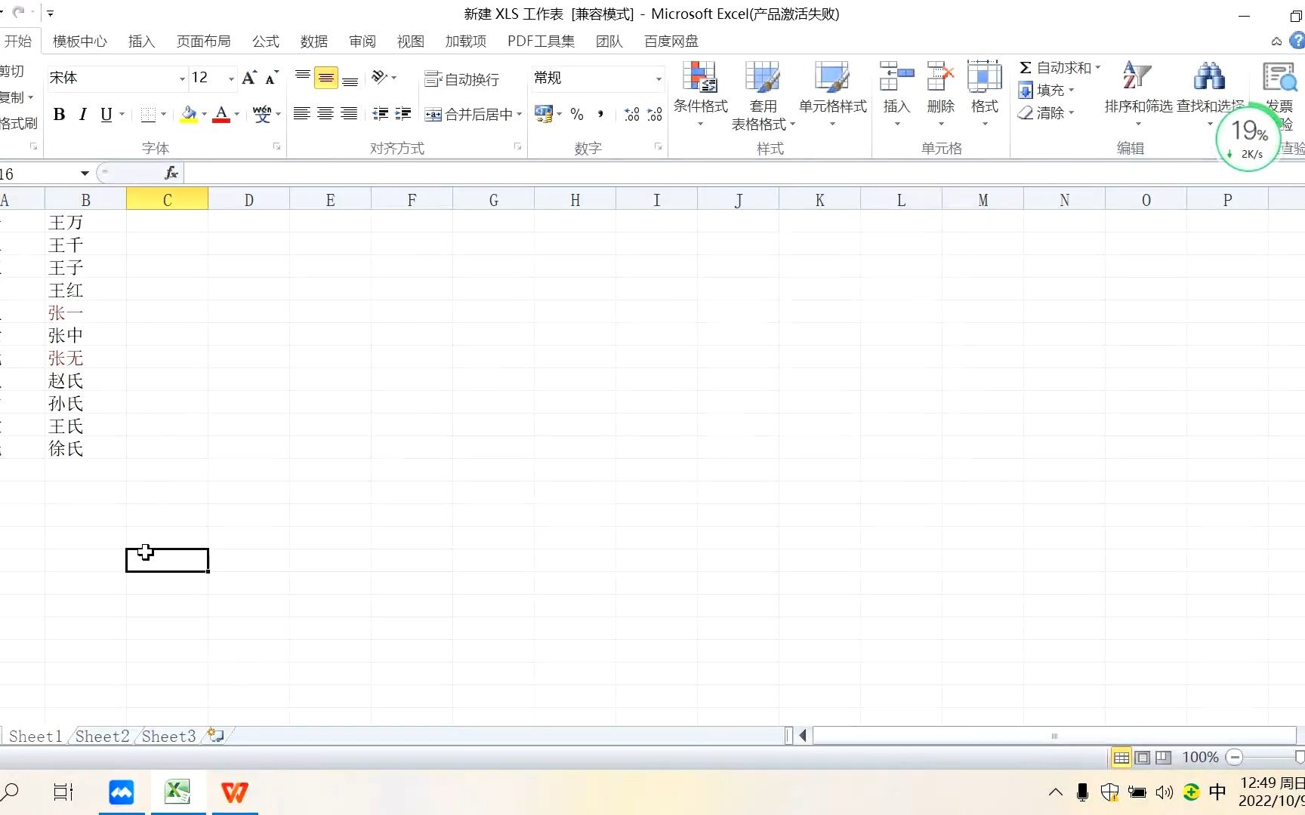This screenshot has width=1305, height=815.
Task: Open the 插入 ribbon tab
Action: (141, 42)
